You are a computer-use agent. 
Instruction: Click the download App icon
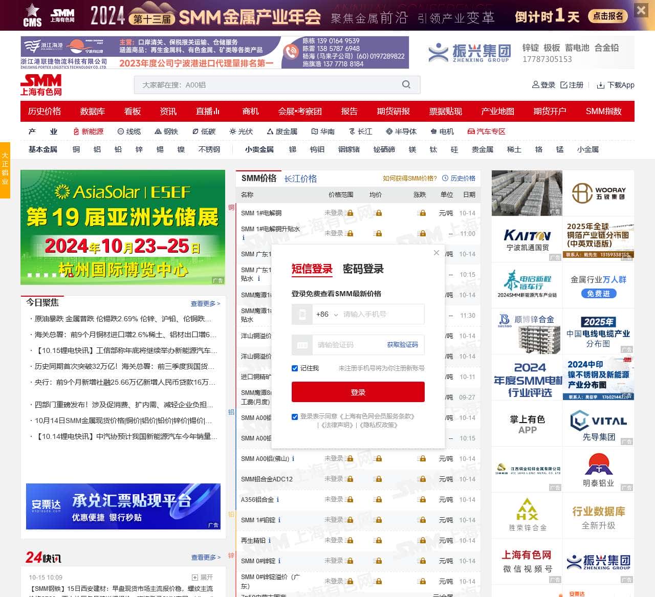pos(601,85)
